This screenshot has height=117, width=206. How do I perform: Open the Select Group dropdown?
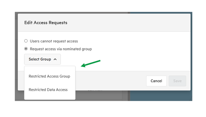point(42,59)
